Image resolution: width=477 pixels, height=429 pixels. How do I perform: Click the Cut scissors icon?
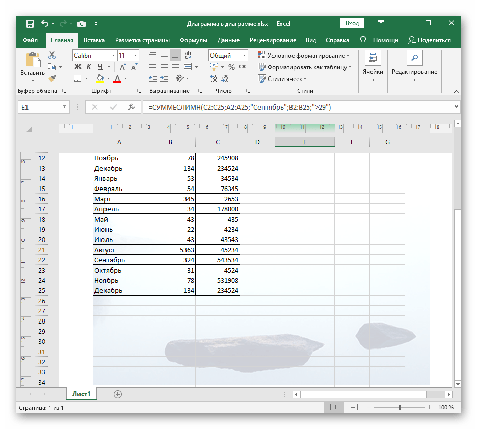click(52, 55)
